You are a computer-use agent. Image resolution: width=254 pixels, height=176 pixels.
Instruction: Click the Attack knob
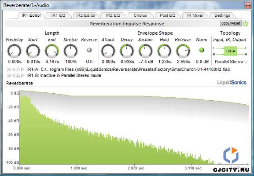tap(108, 51)
